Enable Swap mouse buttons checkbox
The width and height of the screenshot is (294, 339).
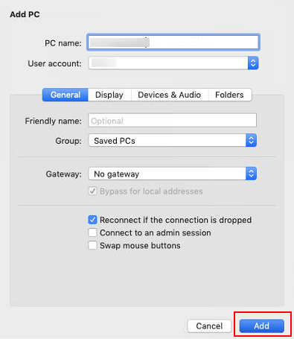[x=92, y=245]
